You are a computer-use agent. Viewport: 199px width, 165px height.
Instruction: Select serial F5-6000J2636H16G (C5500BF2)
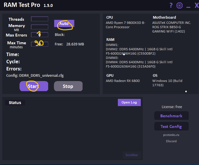(130, 53)
